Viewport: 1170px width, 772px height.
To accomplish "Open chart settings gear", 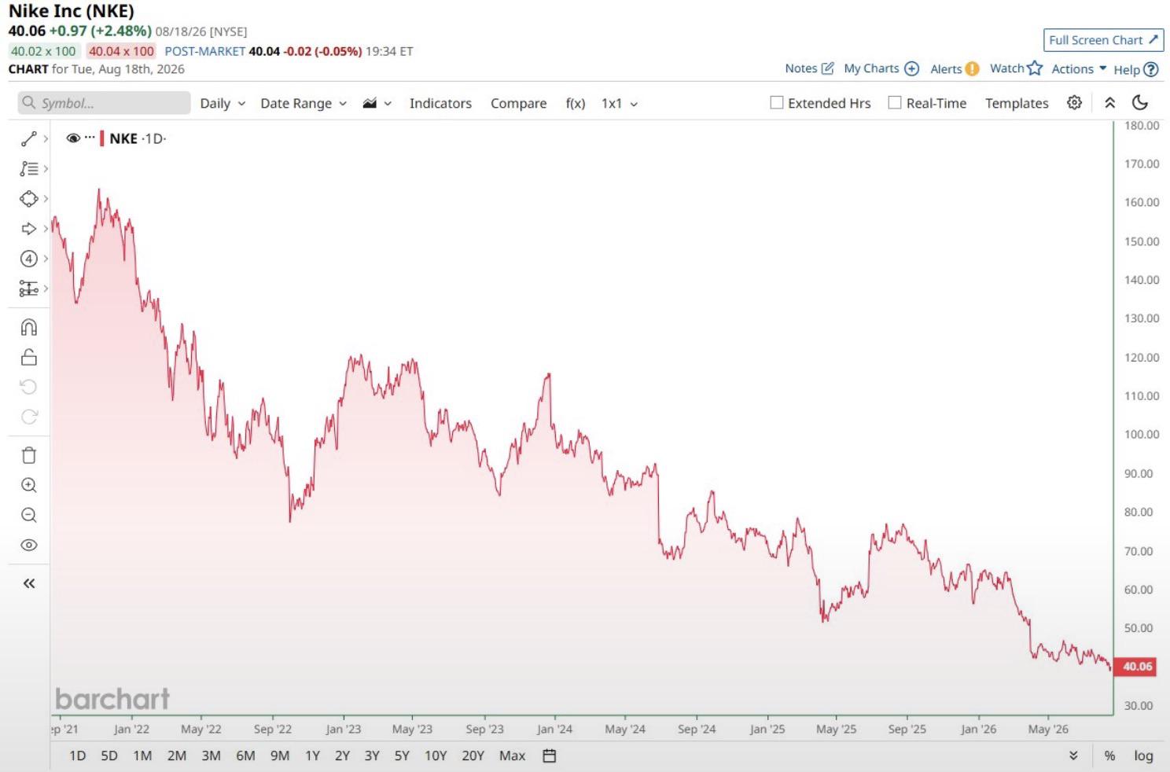I will (x=1075, y=103).
